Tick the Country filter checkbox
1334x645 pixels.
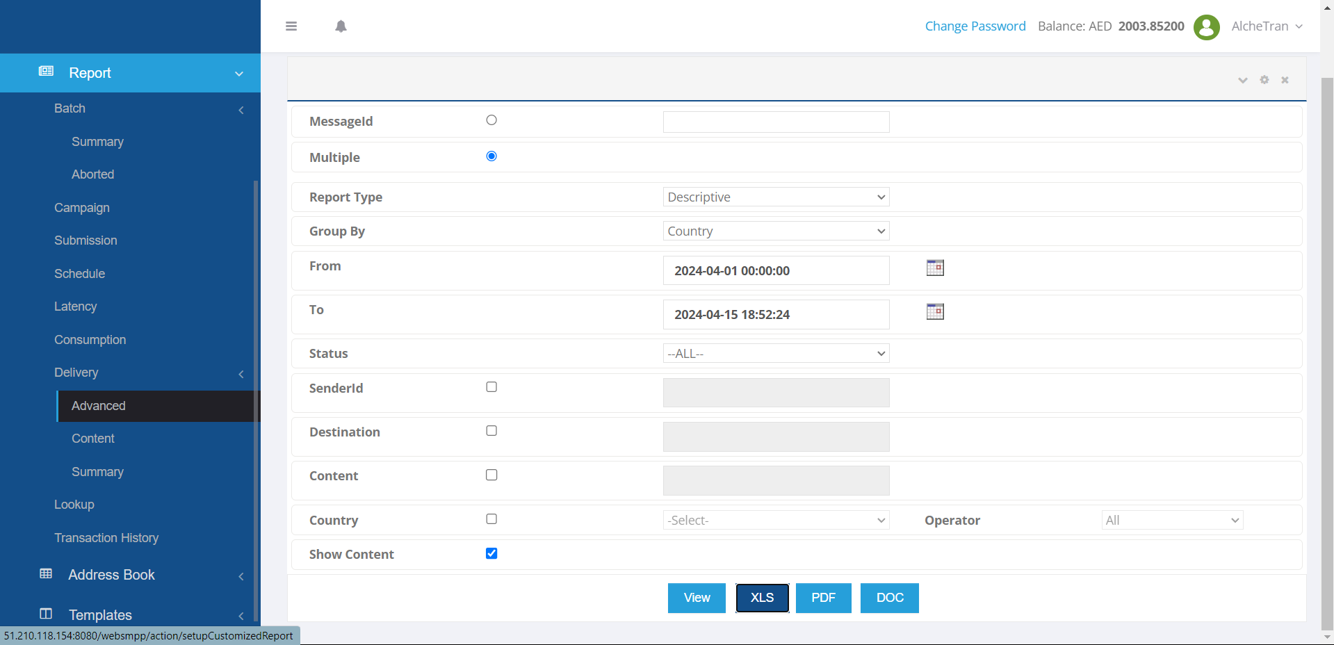(491, 519)
